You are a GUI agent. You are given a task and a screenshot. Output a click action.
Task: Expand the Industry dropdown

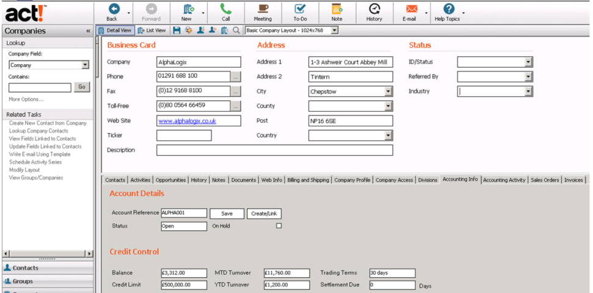click(529, 92)
